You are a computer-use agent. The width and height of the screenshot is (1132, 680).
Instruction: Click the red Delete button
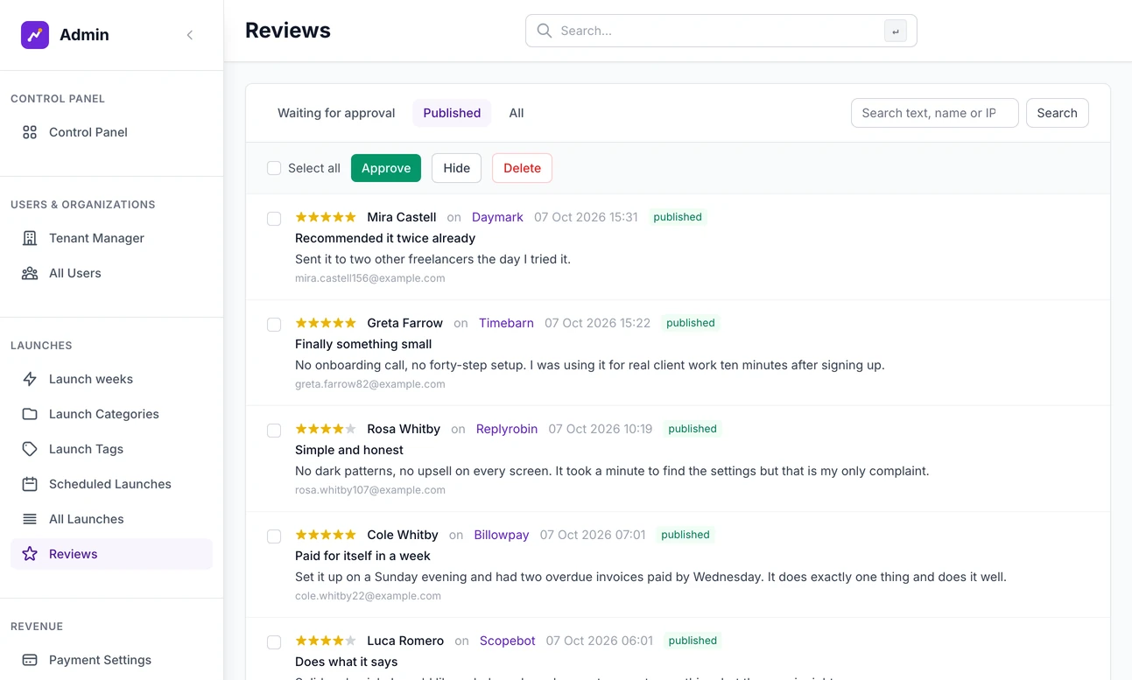tap(522, 168)
